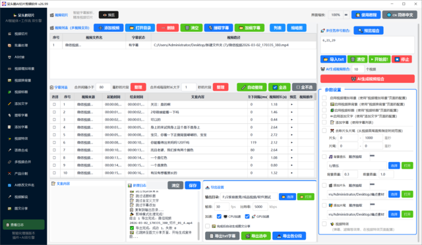This screenshot has width=422, height=245.
Task: Click green 清空 trash button above the video list
Action: 191,28
